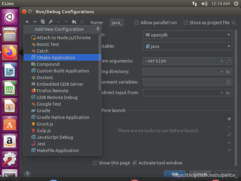241x181 pixels.
Task: Choose Catch from the configuration list
Action: (62, 51)
